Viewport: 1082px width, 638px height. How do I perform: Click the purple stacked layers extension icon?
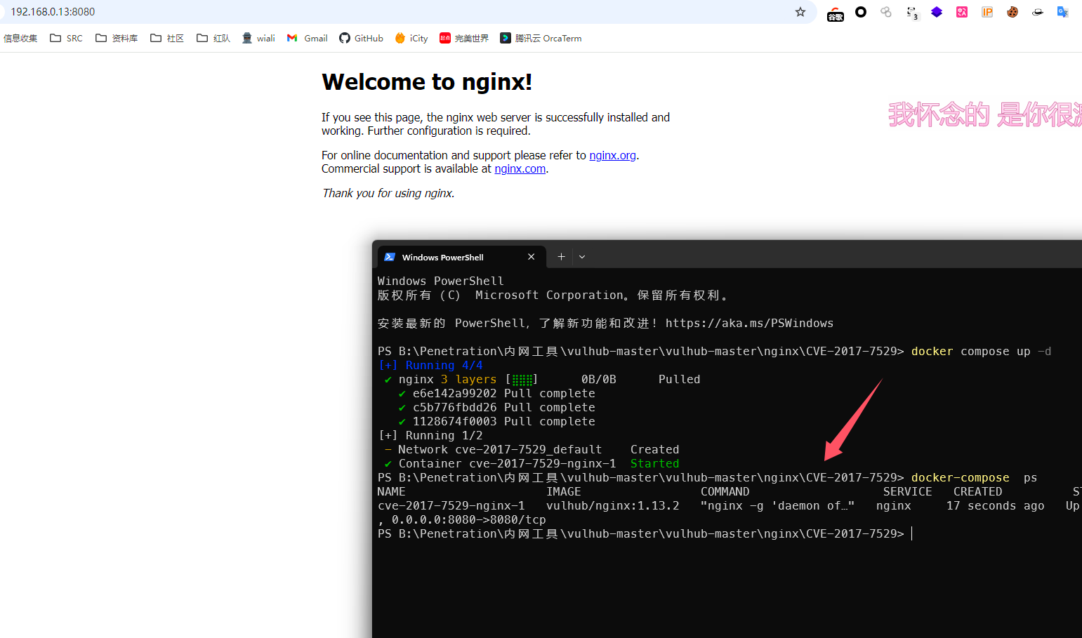click(x=937, y=12)
